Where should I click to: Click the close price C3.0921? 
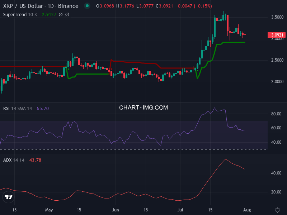pos(164,6)
